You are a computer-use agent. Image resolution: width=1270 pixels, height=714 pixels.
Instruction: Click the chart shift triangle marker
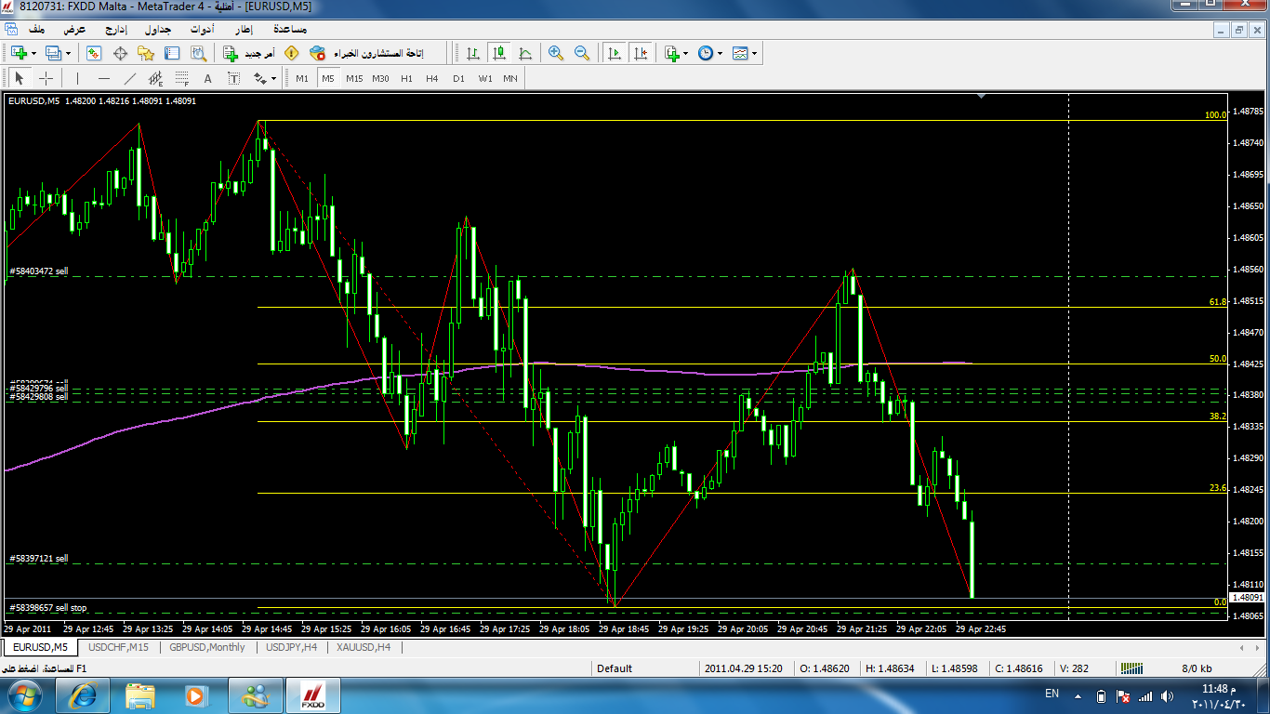click(x=983, y=95)
